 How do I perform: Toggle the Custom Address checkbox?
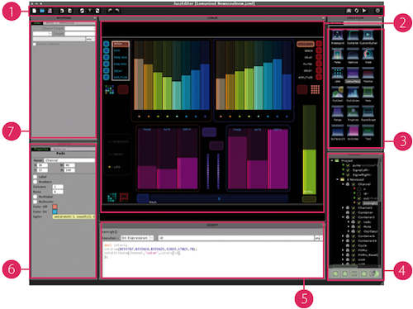click(35, 44)
